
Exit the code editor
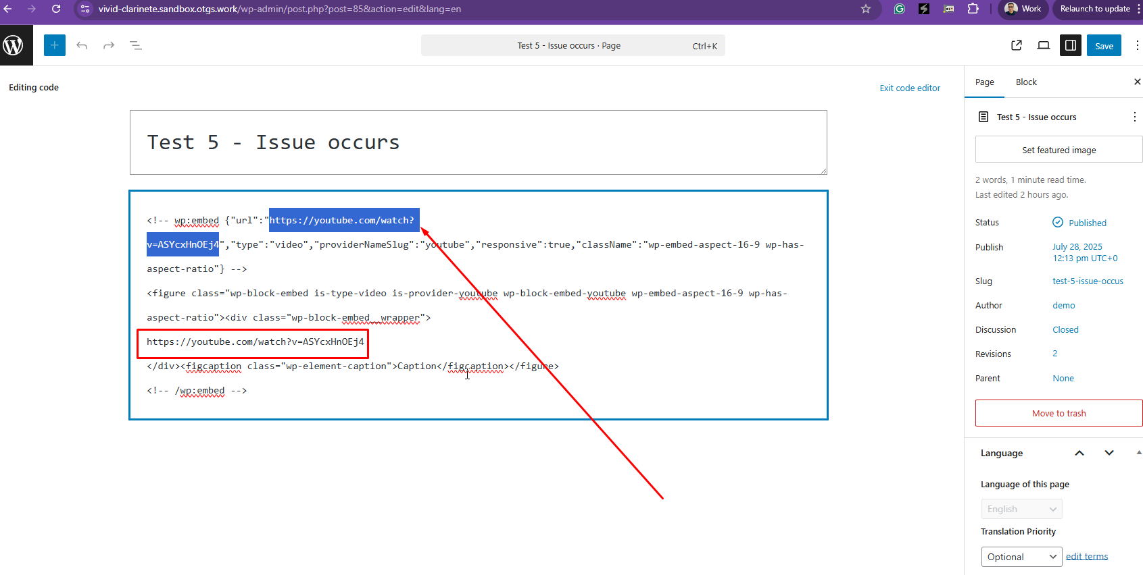tap(910, 88)
